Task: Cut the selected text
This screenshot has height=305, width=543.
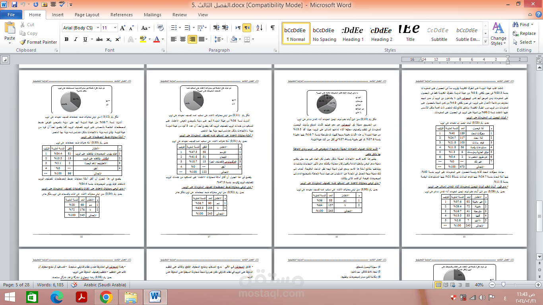Action: [x=27, y=25]
